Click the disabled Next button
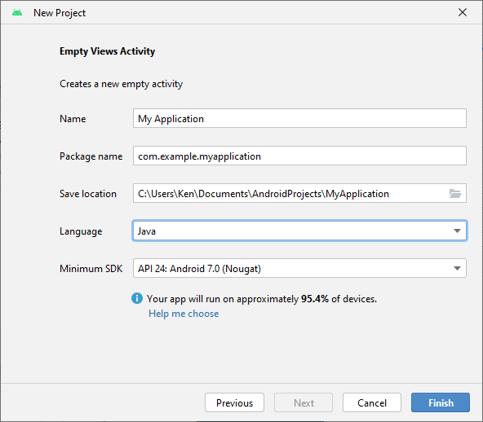 [x=304, y=402]
